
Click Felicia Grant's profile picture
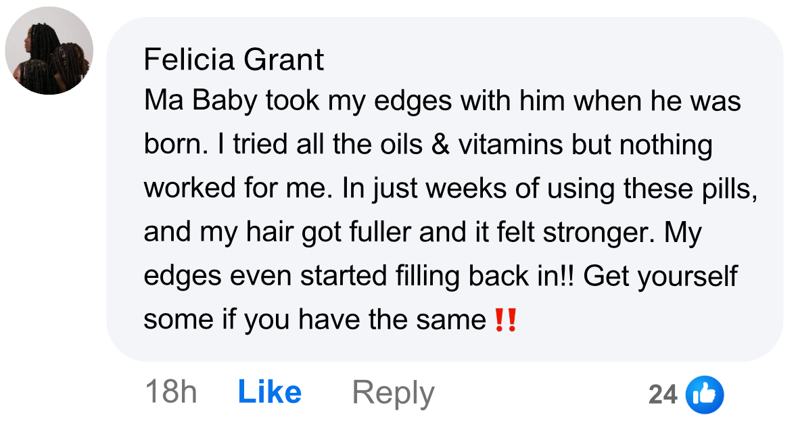click(49, 51)
